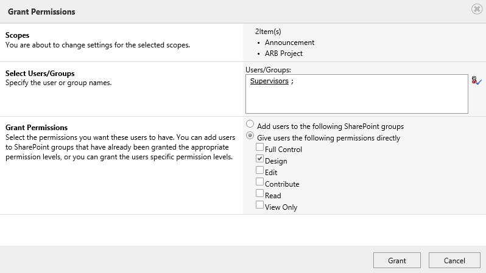Viewport: 486px width, 273px height.
Task: Select the ARB Project scope item
Action: pos(284,54)
